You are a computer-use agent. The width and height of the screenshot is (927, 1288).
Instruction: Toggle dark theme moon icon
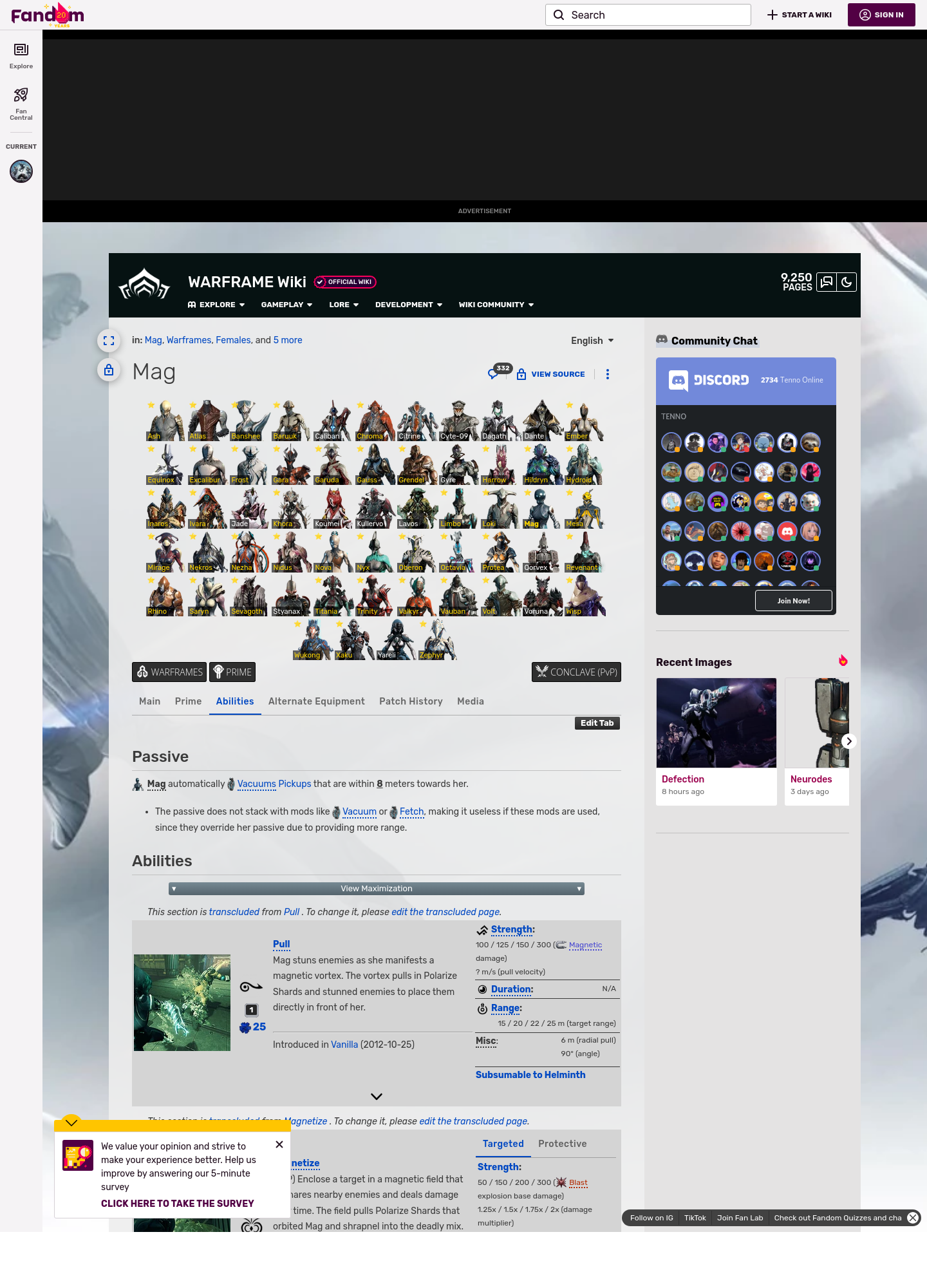[x=847, y=282]
